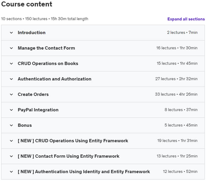Expand chevron for Authentication Using Identity section
Viewport: 206px width, 181px height.
(x=11, y=172)
